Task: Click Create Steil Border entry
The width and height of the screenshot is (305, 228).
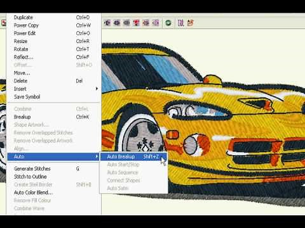Action: coord(53,184)
